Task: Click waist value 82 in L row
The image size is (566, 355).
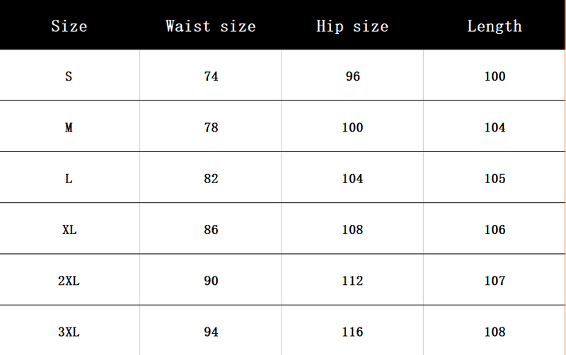Action: [x=211, y=179]
